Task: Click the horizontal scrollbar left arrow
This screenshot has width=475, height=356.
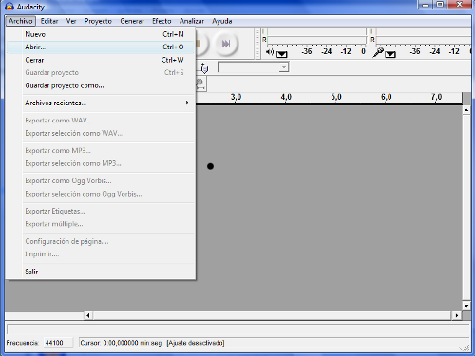Action: pyautogui.click(x=88, y=315)
